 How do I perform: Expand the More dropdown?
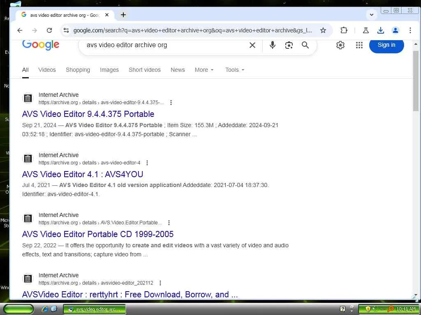[204, 70]
